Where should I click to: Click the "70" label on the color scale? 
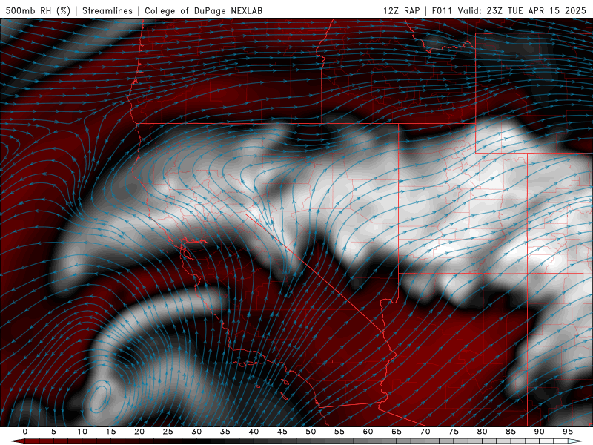(425, 432)
